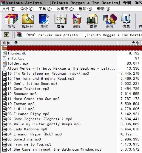
Task: Click size value 4,173,915
Action: pyautogui.click(x=130, y=144)
